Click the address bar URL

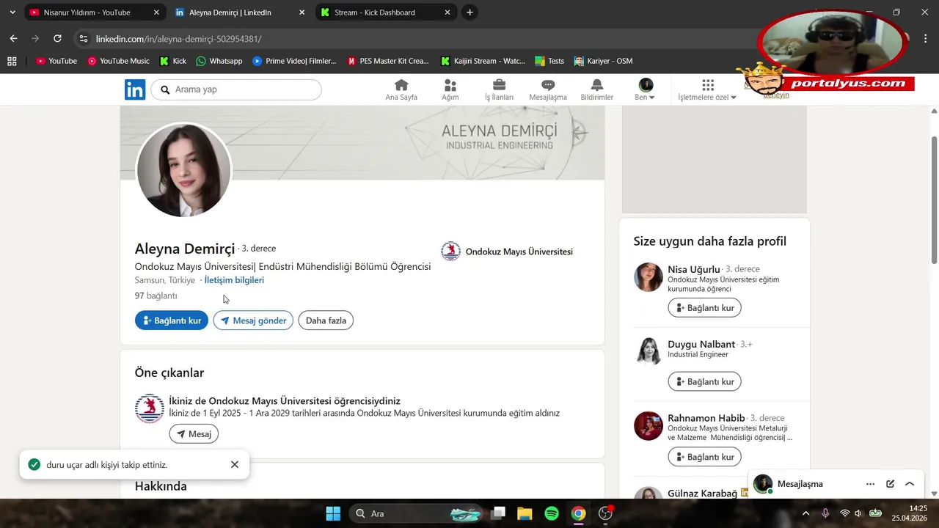click(178, 39)
